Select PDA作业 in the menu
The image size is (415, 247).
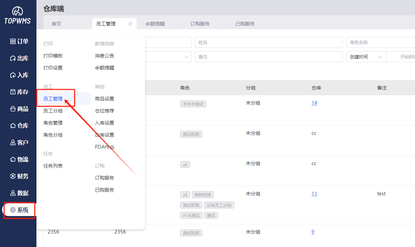tap(105, 147)
